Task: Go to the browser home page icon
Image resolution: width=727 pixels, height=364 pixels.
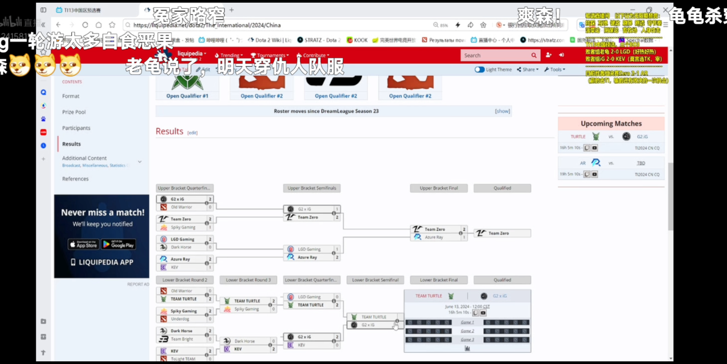Action: pyautogui.click(x=99, y=25)
